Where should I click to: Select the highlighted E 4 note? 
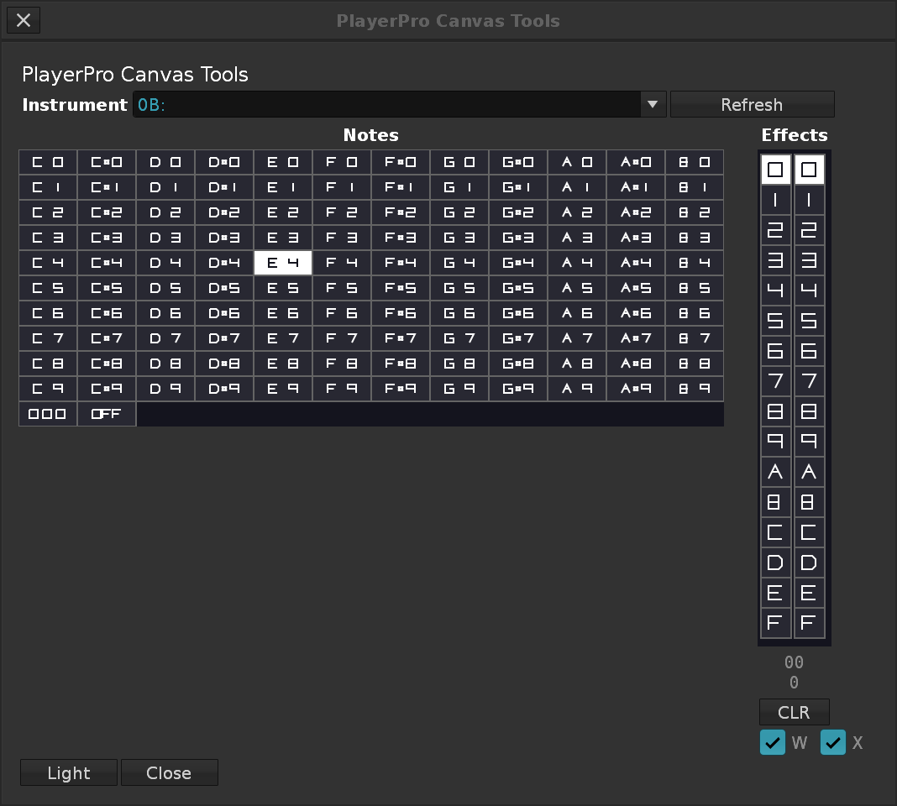[283, 263]
